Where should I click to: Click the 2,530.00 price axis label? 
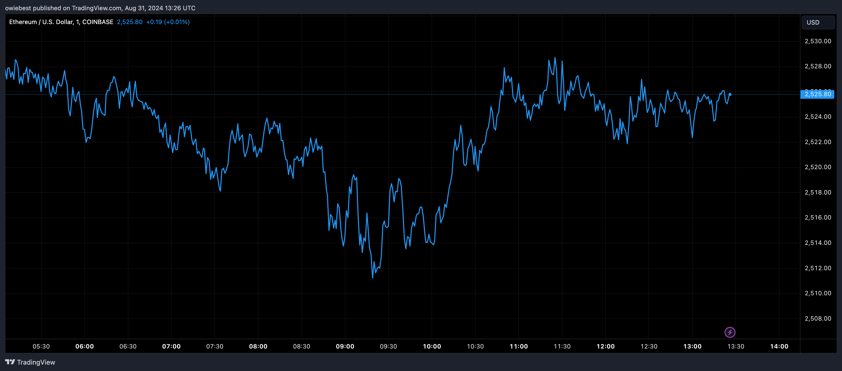[x=818, y=41]
